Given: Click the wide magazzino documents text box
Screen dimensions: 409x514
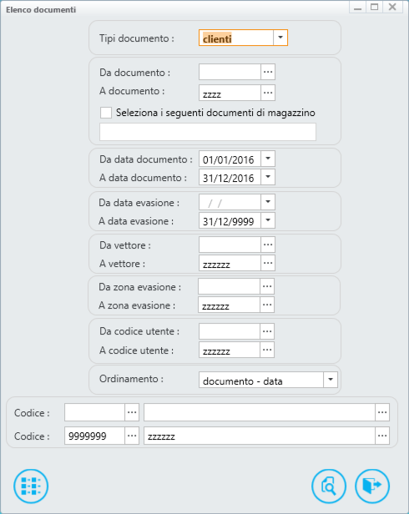Looking at the screenshot, I should pyautogui.click(x=208, y=132).
